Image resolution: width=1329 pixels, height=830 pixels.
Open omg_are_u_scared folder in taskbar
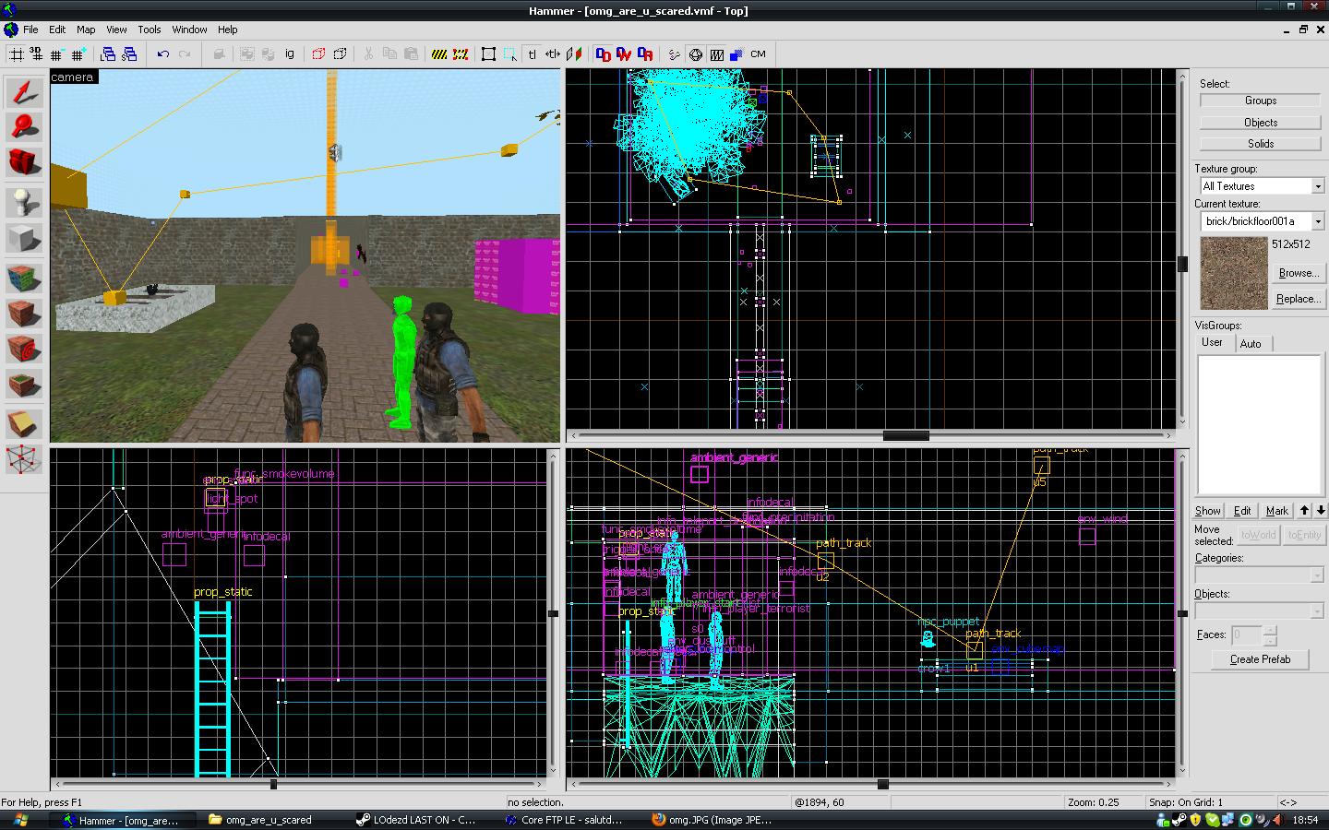pyautogui.click(x=269, y=820)
